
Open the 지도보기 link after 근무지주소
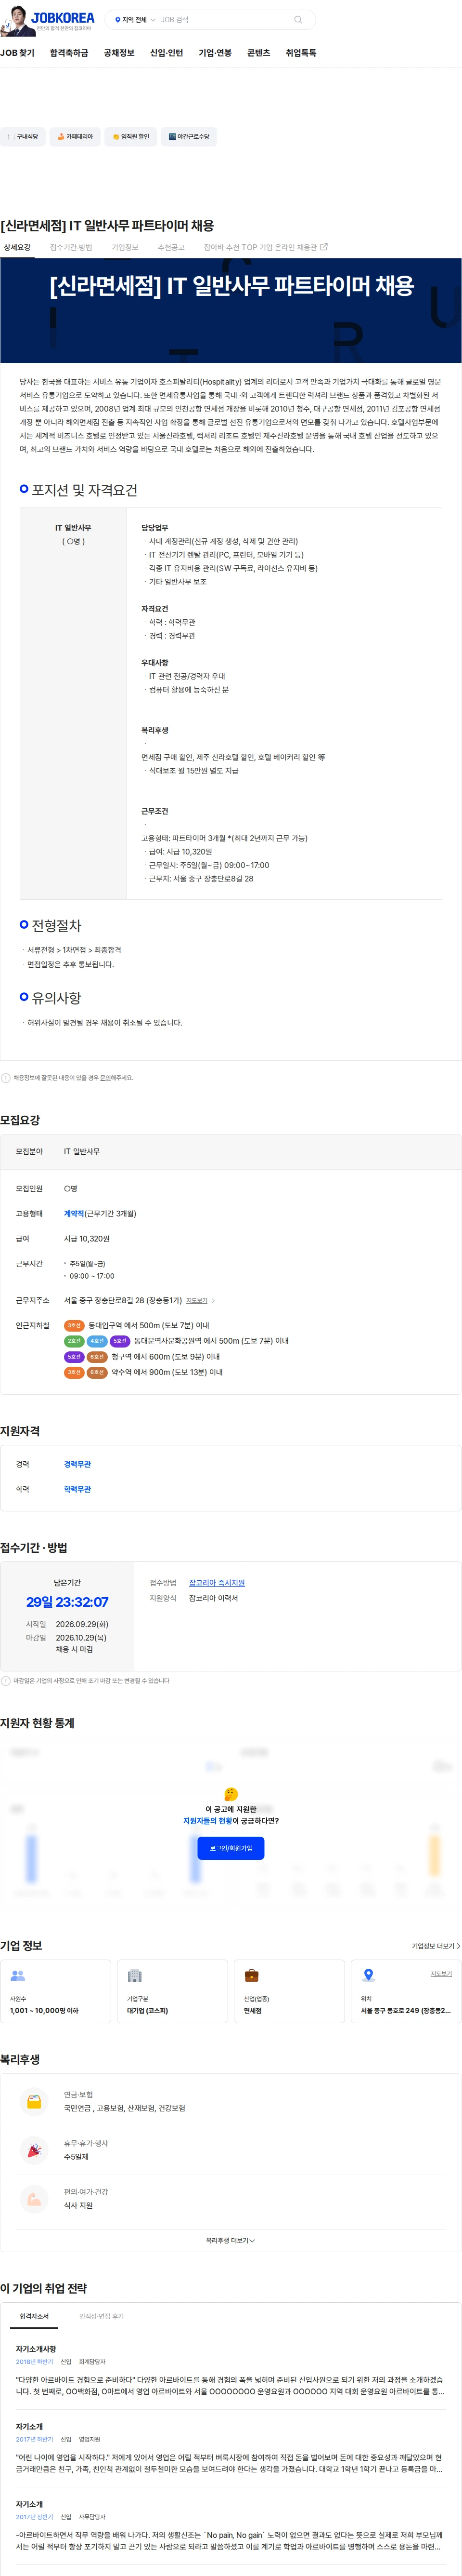point(196,1301)
